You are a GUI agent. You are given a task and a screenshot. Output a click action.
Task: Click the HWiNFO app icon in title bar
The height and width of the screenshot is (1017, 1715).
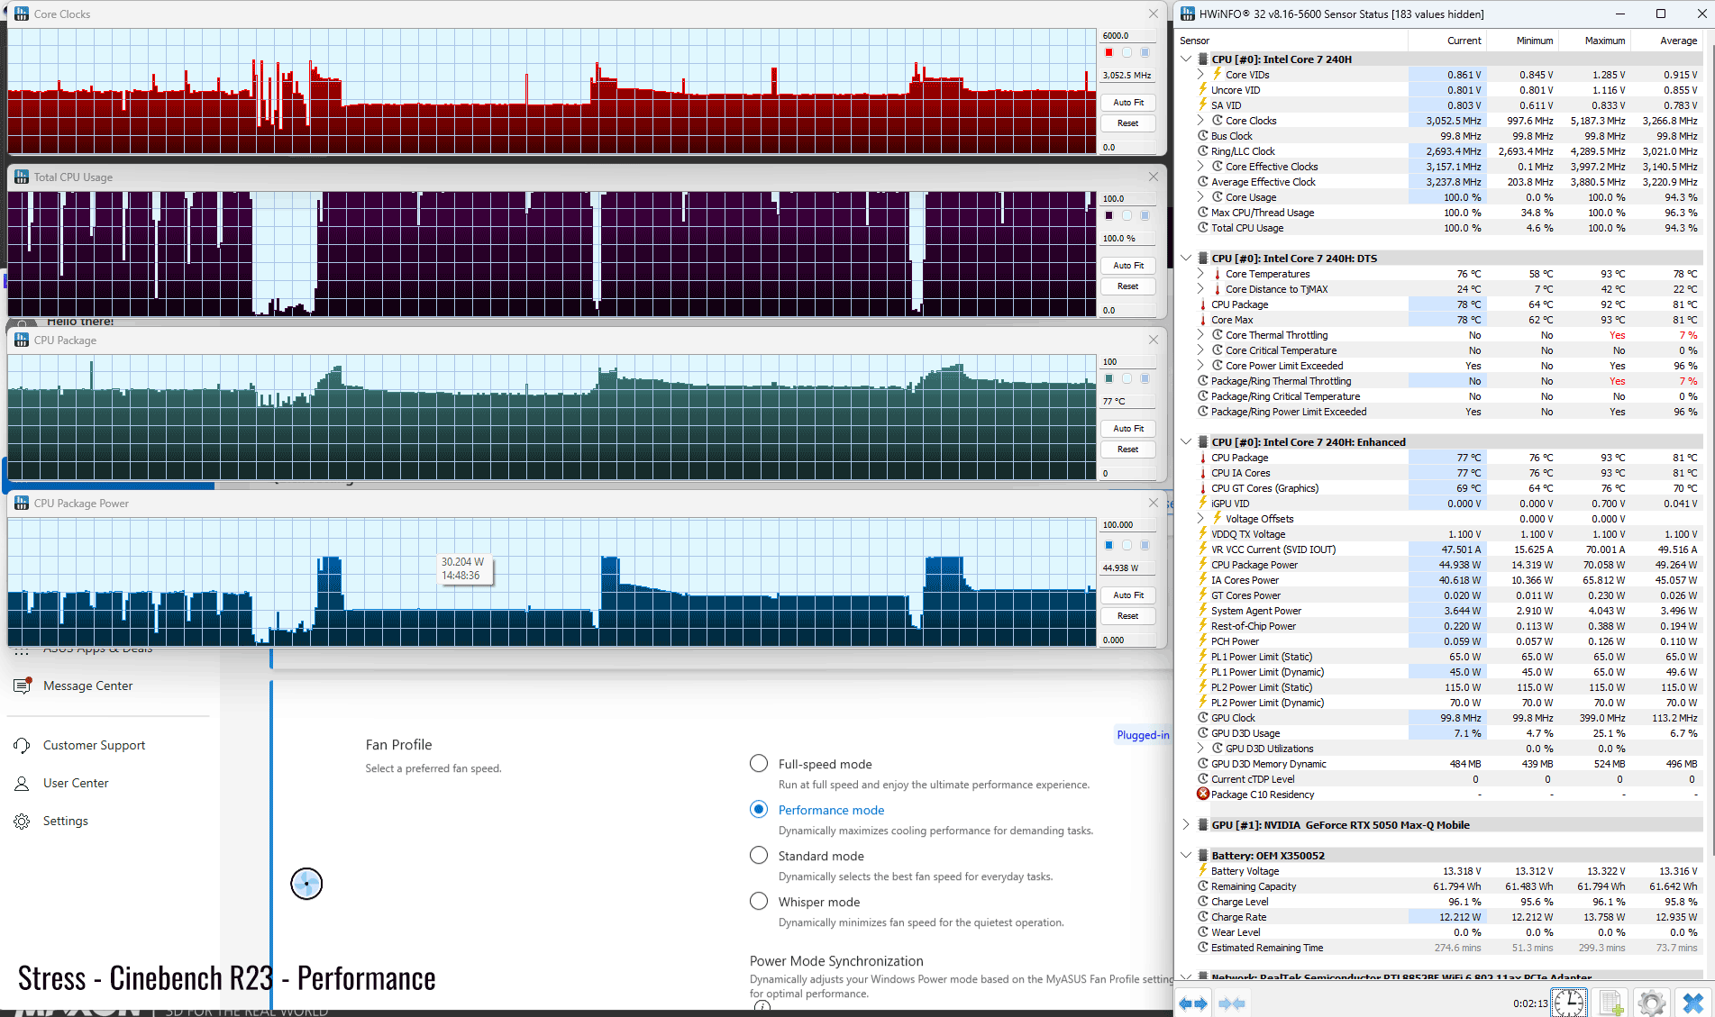coord(1188,14)
